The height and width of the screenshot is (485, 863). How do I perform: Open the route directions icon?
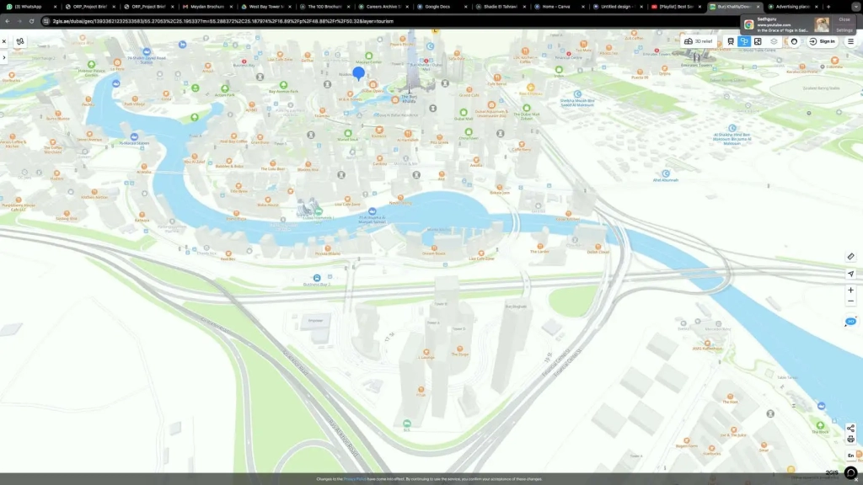click(20, 41)
